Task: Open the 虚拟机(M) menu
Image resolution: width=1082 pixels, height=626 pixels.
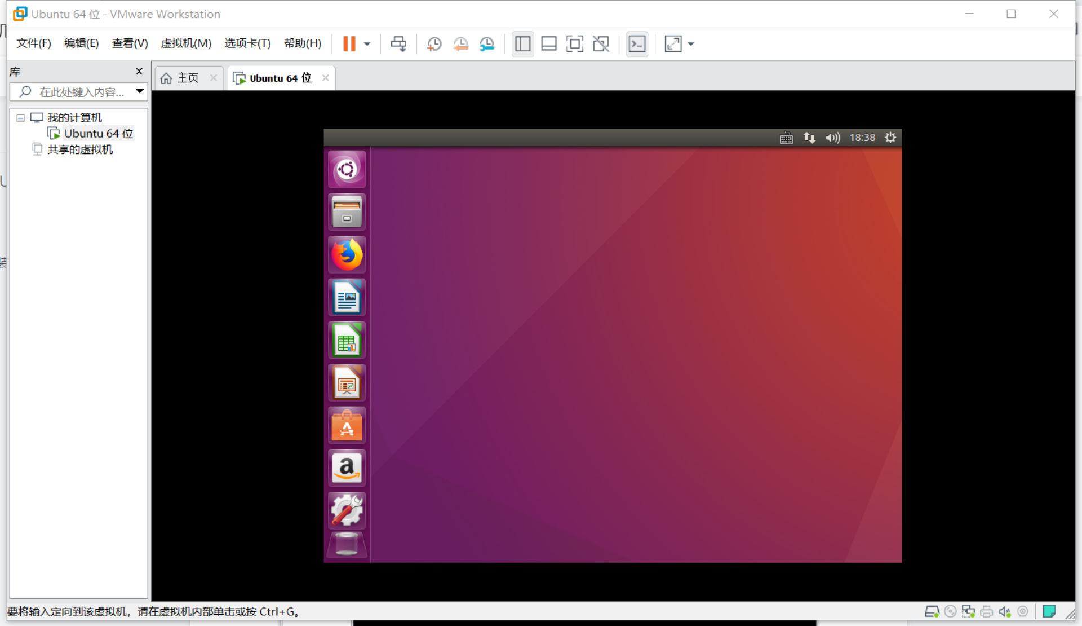Action: click(186, 43)
